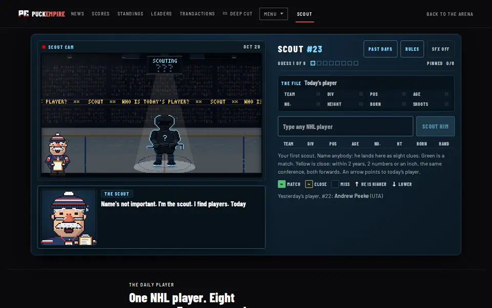Show the game Rules
The height and width of the screenshot is (308, 492).
coord(412,49)
